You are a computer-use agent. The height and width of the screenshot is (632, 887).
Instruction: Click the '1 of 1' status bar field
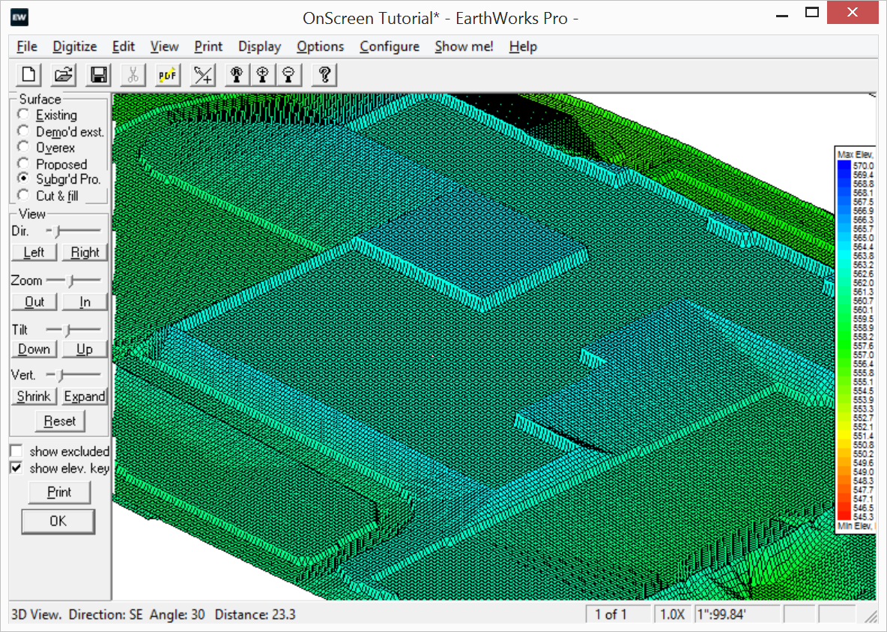click(617, 614)
